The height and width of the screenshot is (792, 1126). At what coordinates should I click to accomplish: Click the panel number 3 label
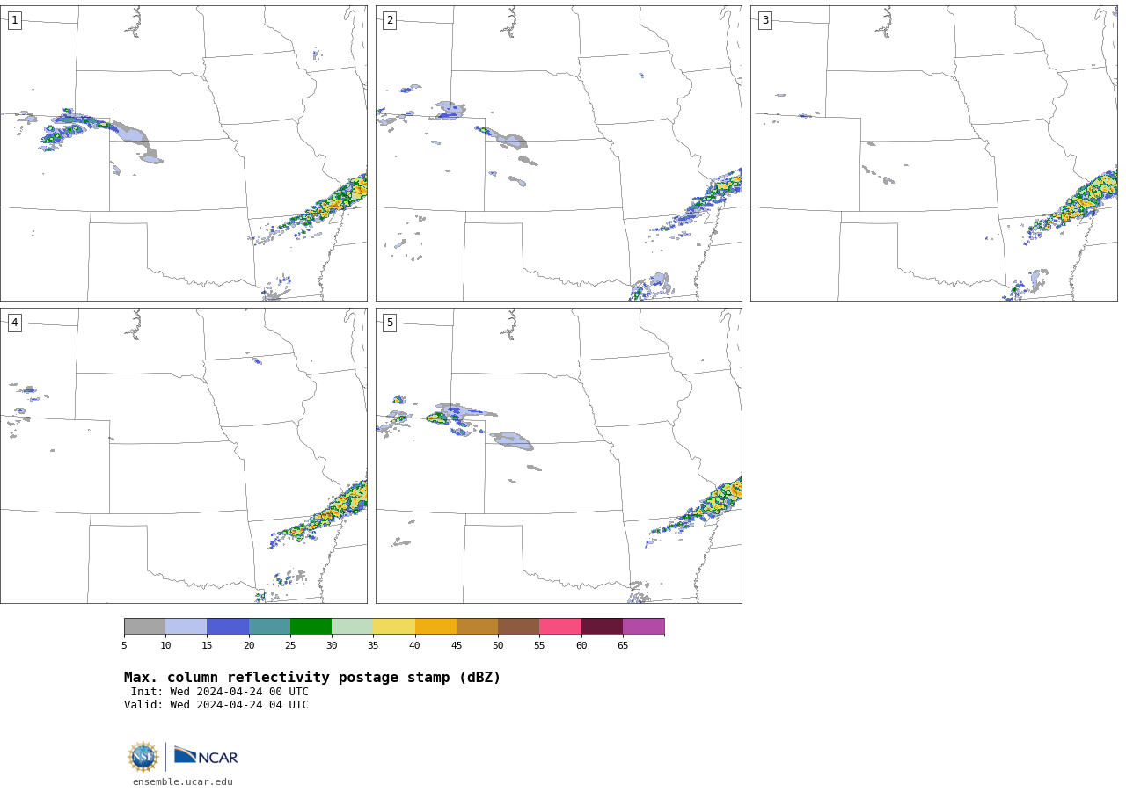764,20
